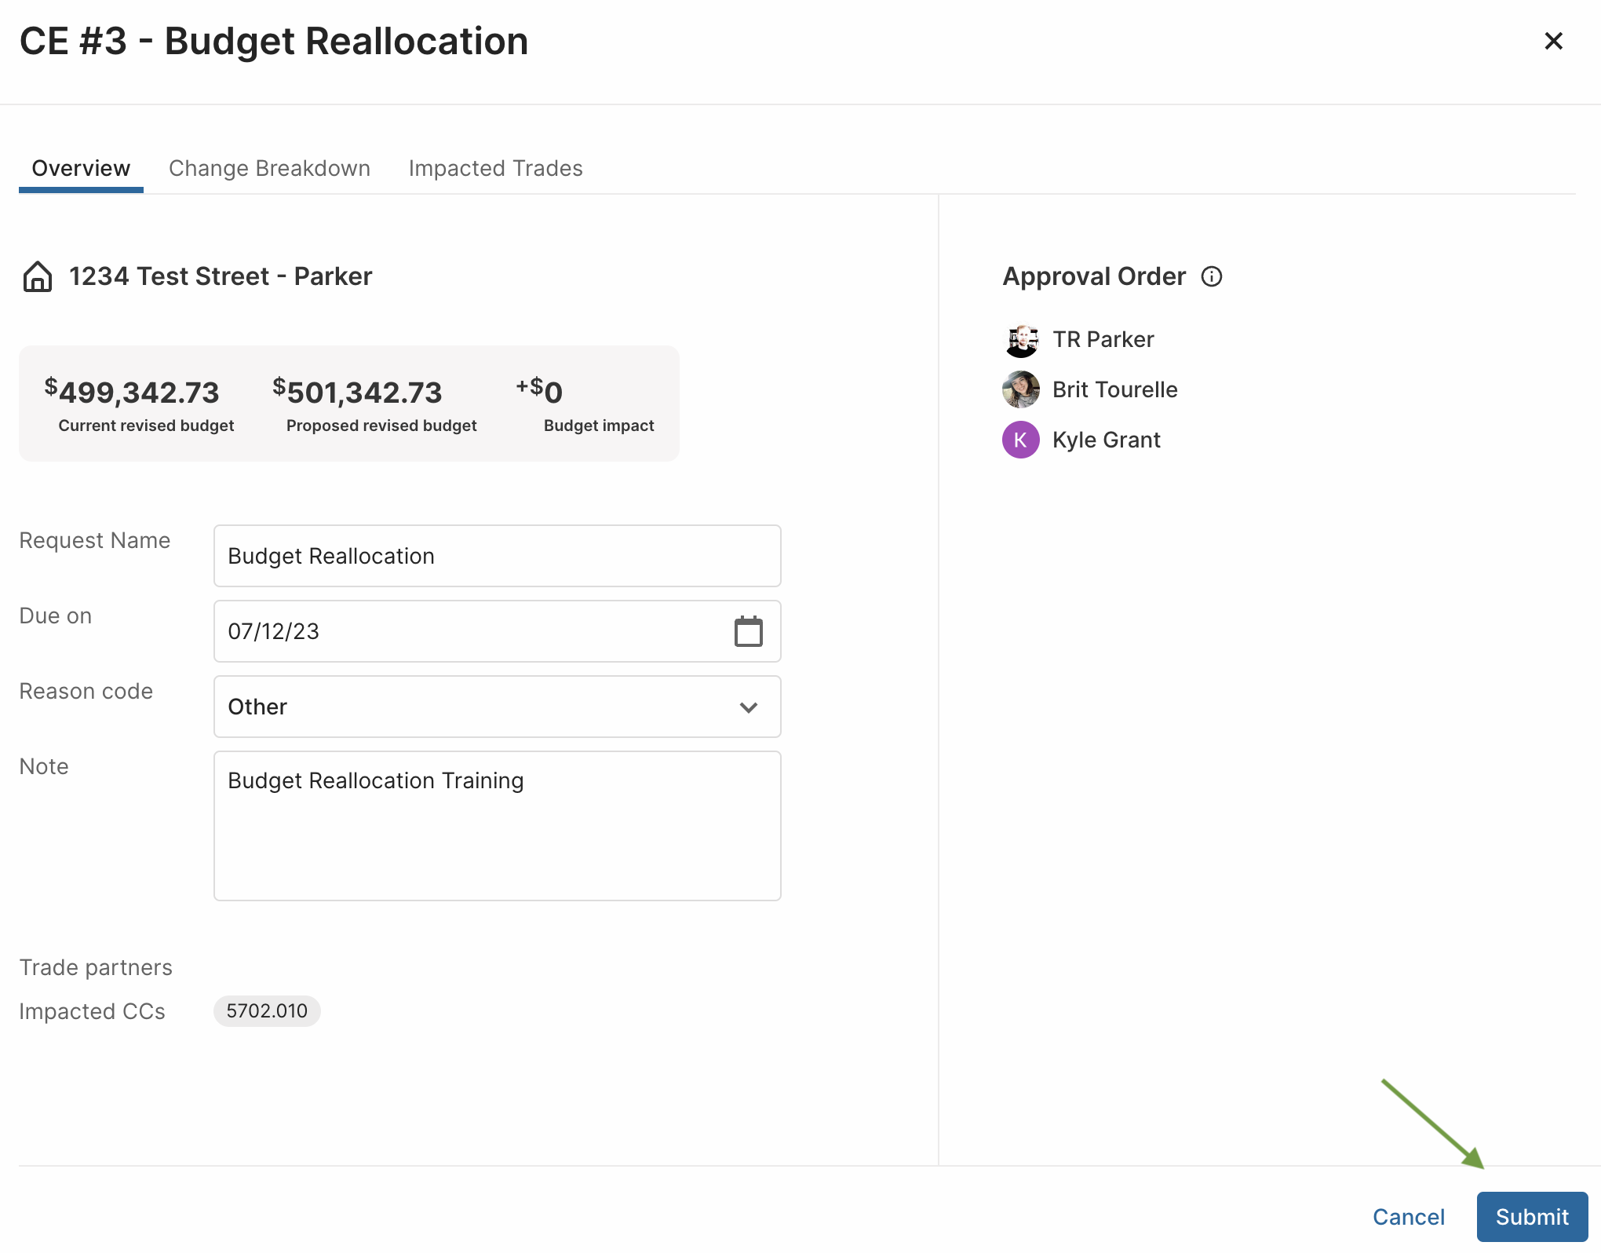The width and height of the screenshot is (1601, 1253).
Task: Click Brit Tourelle's avatar photo
Action: [1021, 389]
